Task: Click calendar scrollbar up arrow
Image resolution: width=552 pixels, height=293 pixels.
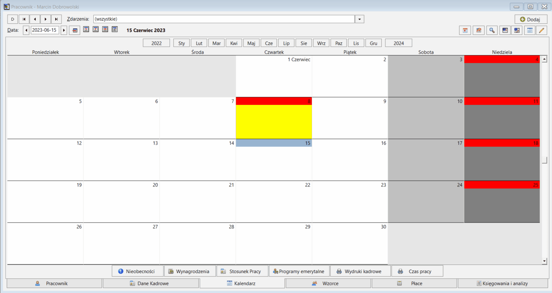Action: click(544, 59)
